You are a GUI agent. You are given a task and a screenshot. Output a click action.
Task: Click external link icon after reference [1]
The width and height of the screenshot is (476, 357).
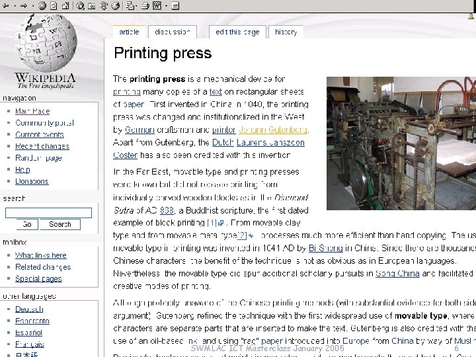pos(221,223)
